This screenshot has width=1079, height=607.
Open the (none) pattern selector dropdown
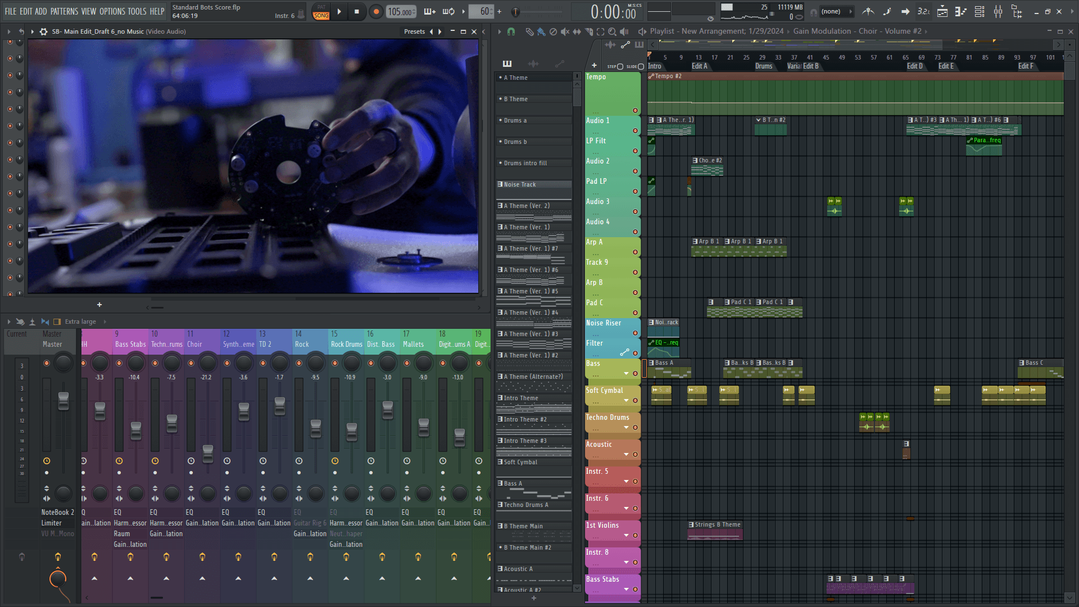pyautogui.click(x=835, y=11)
